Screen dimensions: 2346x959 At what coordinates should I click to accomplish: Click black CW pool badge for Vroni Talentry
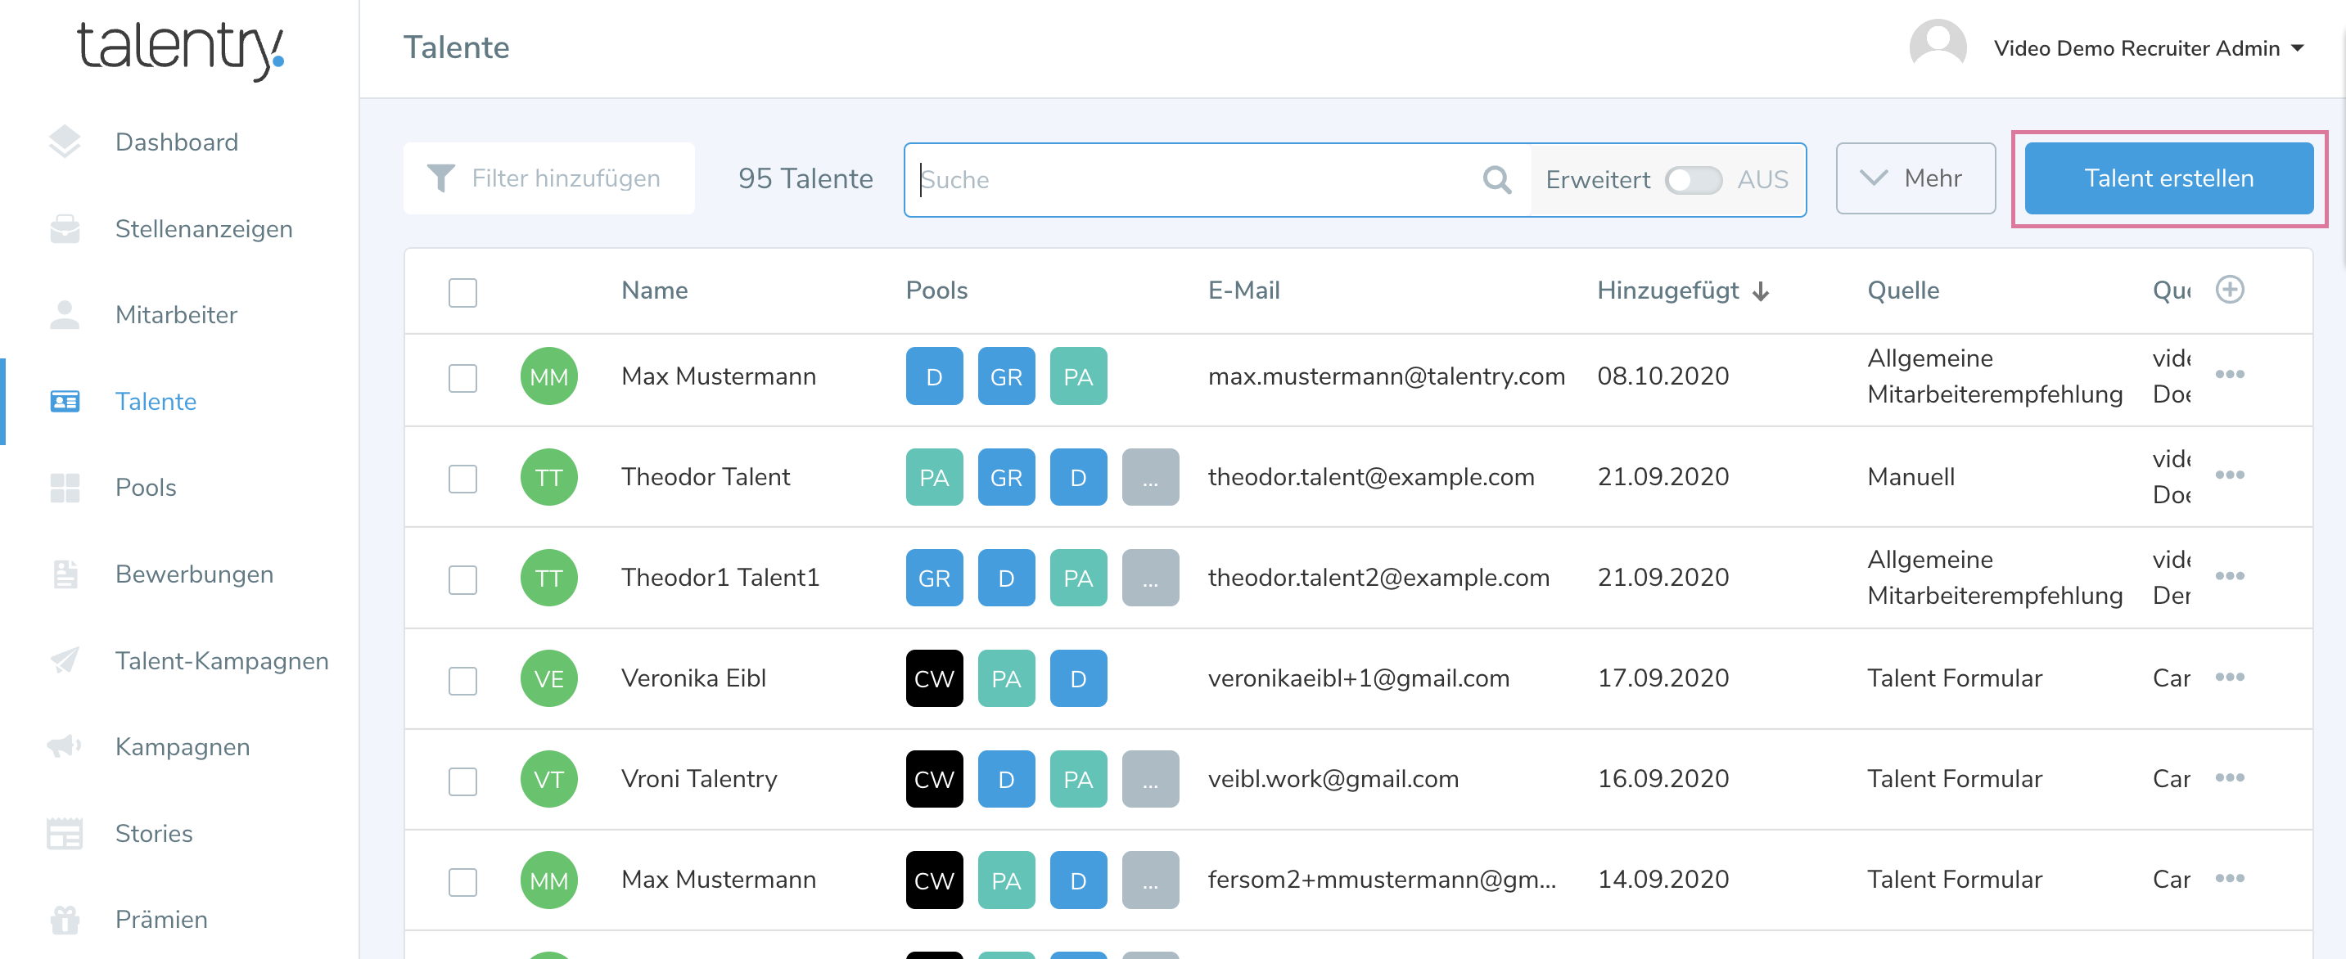tap(933, 779)
